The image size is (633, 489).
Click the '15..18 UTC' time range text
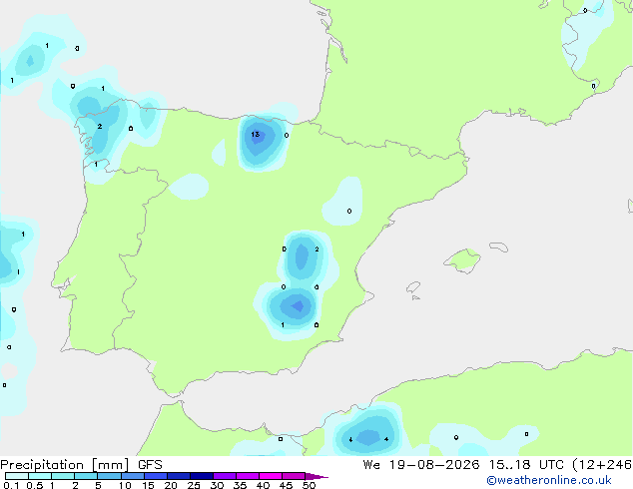526,465
